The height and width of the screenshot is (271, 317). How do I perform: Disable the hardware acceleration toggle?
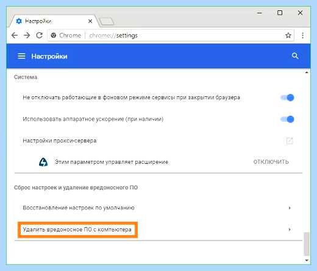tap(287, 119)
